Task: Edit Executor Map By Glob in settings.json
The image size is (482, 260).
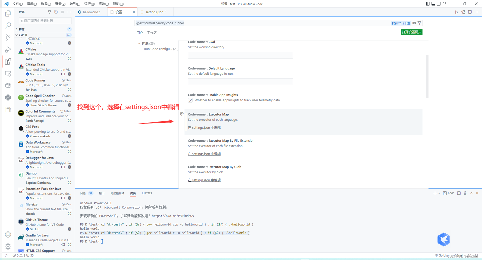Action: pos(204,180)
